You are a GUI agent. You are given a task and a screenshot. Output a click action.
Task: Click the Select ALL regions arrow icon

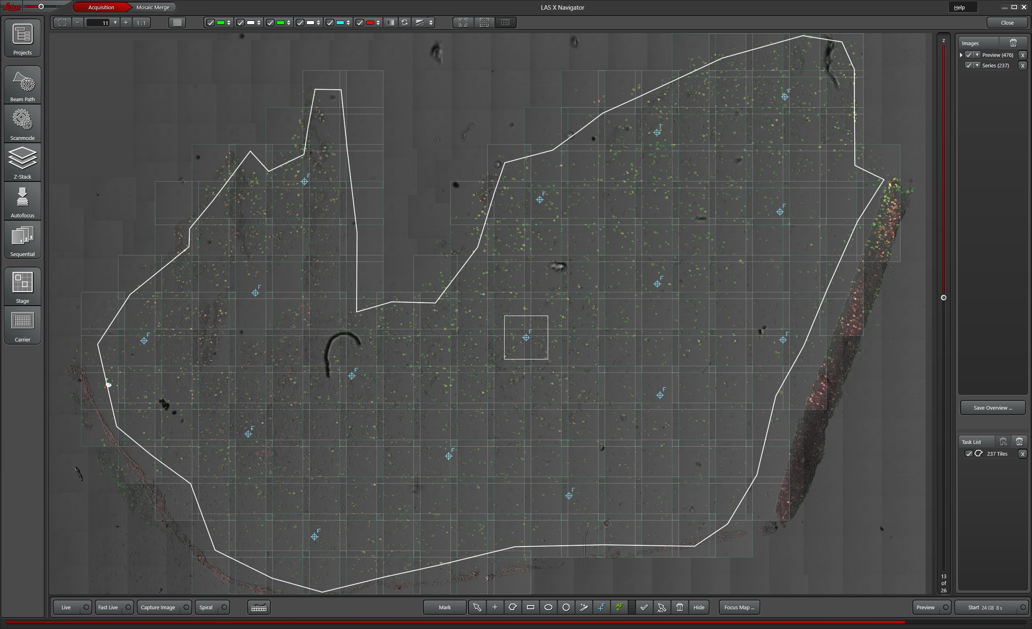(662, 607)
